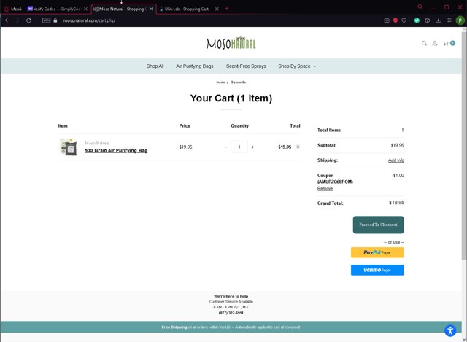Screen dimensions: 467x342
Task: Click Proceed To Checkout button
Action: pyautogui.click(x=378, y=225)
